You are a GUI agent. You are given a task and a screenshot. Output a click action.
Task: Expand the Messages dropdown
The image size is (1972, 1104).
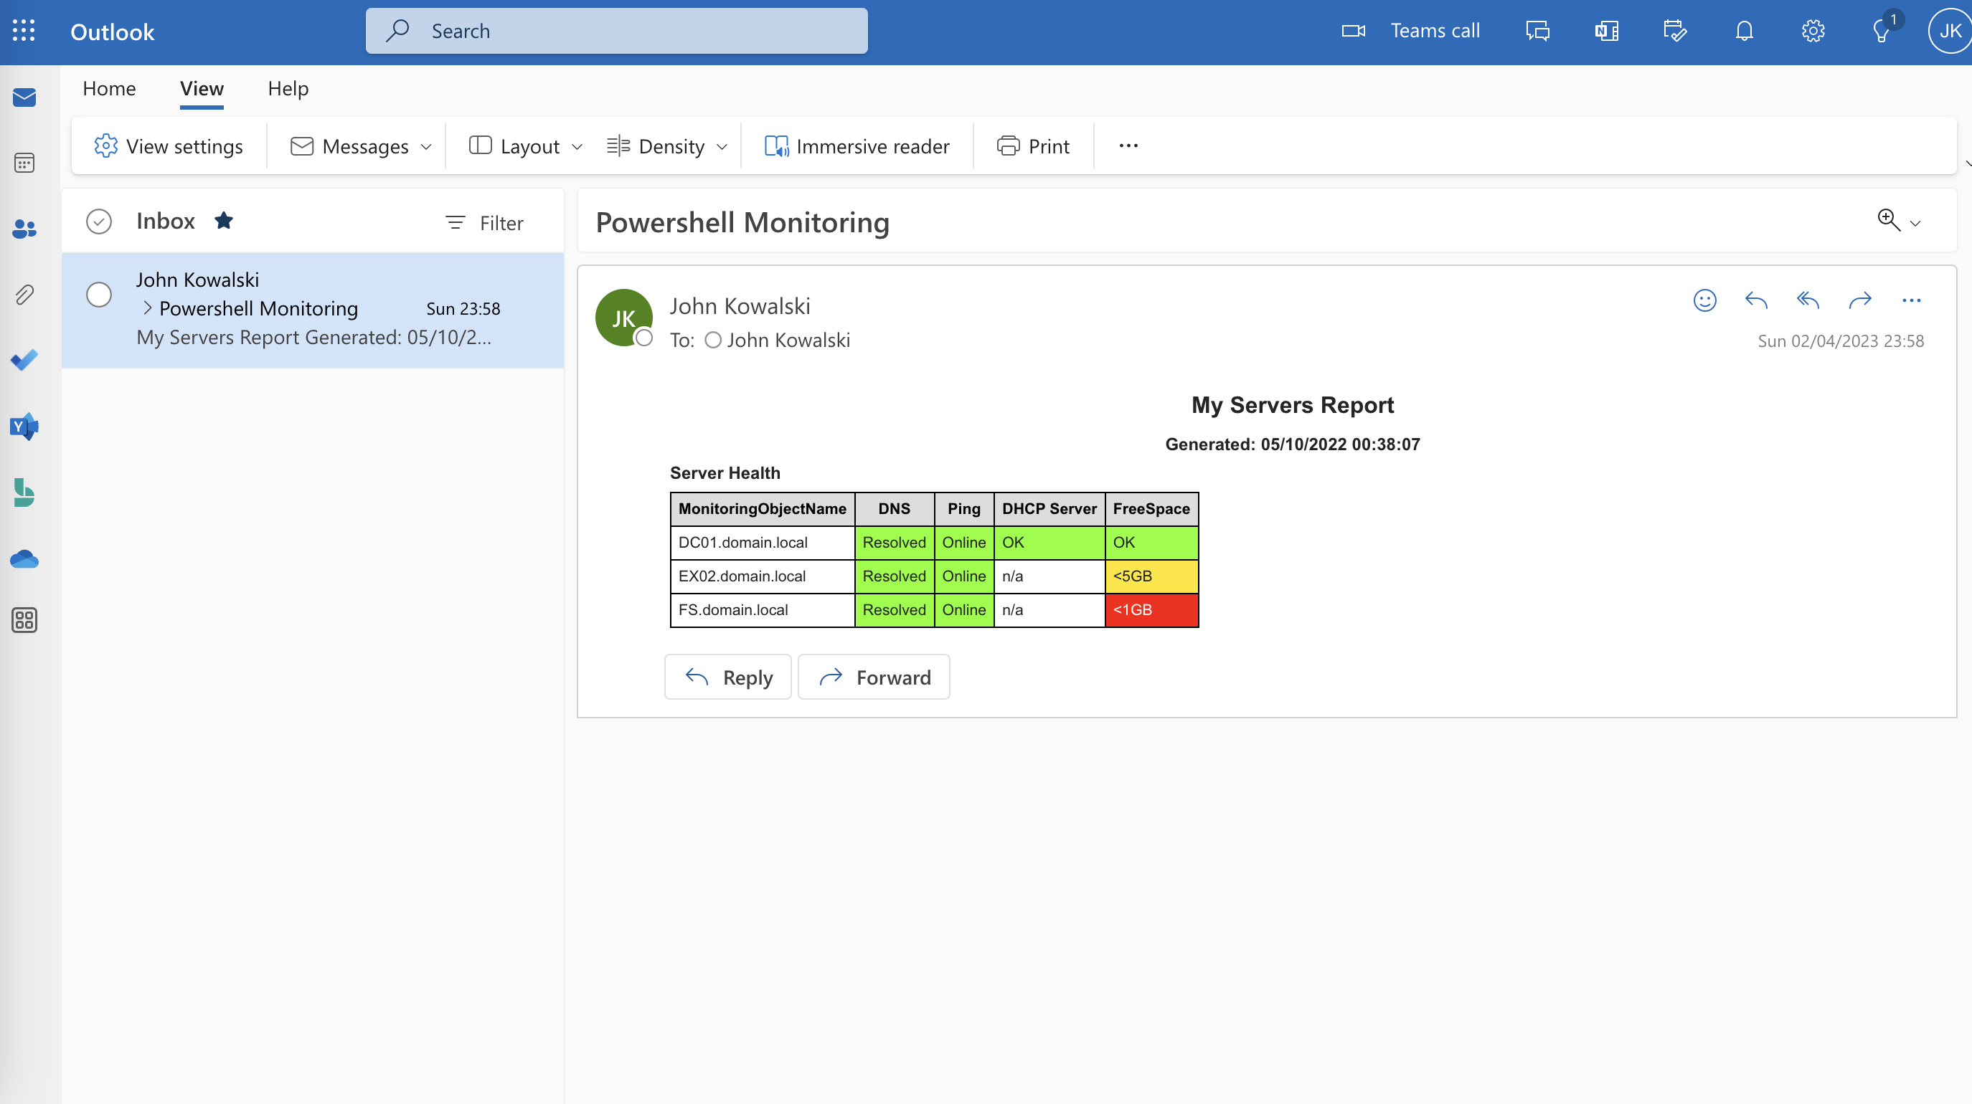click(x=362, y=146)
